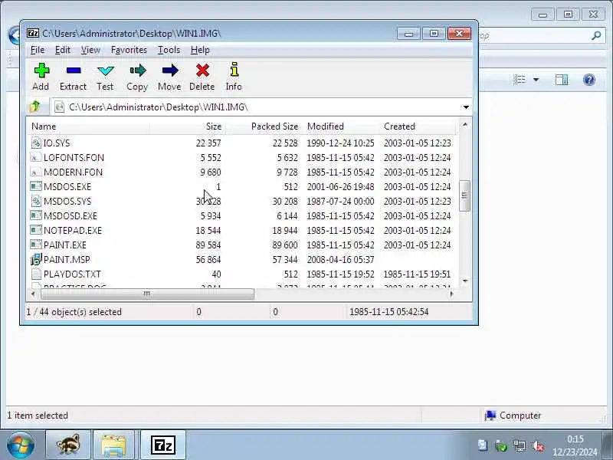Click Explorer window help icon
This screenshot has height=460, width=613.
point(589,80)
